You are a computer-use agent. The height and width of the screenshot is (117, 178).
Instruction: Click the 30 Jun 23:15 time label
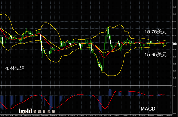point(107,116)
